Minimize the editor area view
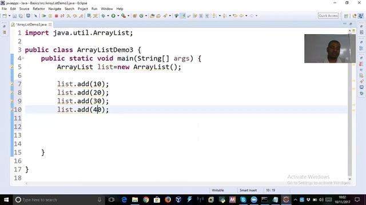The width and height of the screenshot is (366, 205). tap(345, 24)
